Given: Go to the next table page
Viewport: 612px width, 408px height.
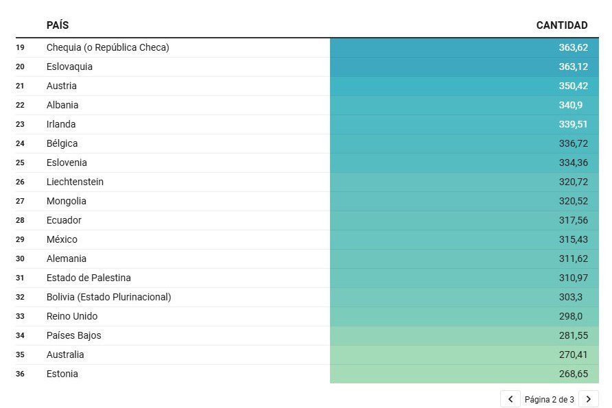Looking at the screenshot, I should (588, 399).
